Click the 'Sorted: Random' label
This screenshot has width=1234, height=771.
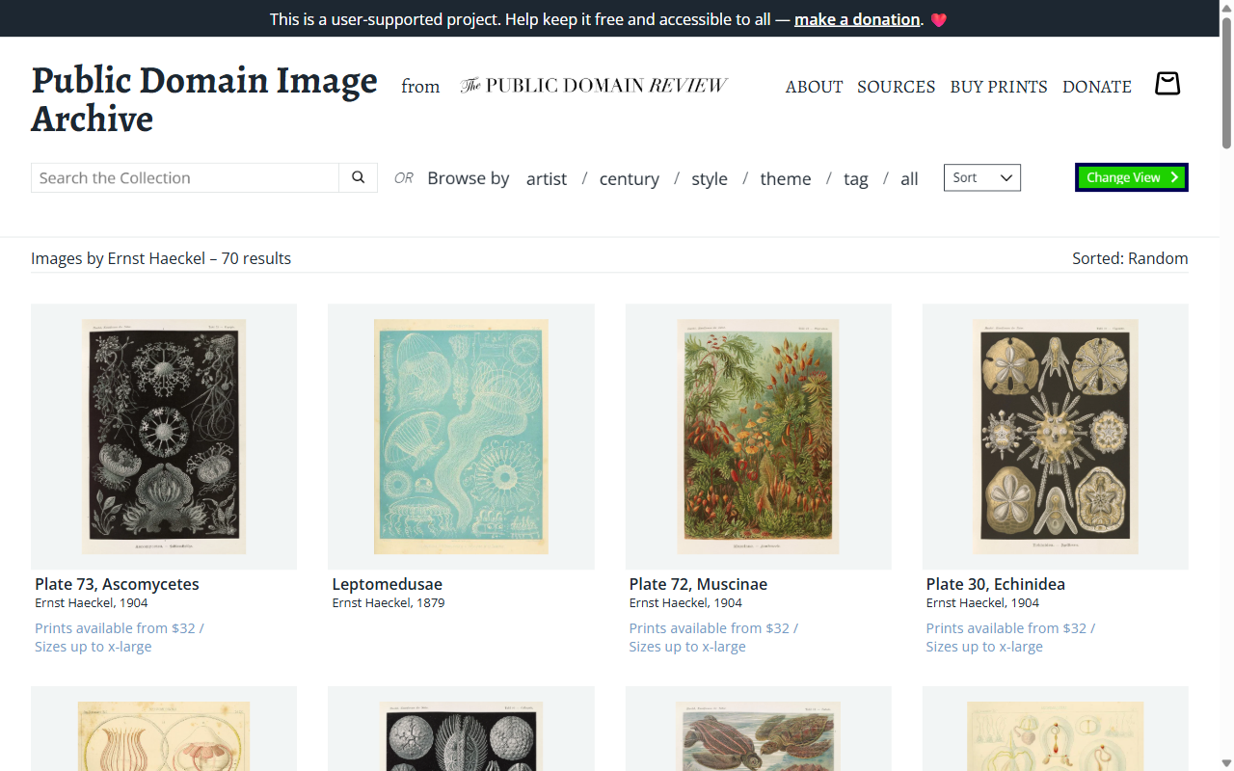tap(1130, 258)
